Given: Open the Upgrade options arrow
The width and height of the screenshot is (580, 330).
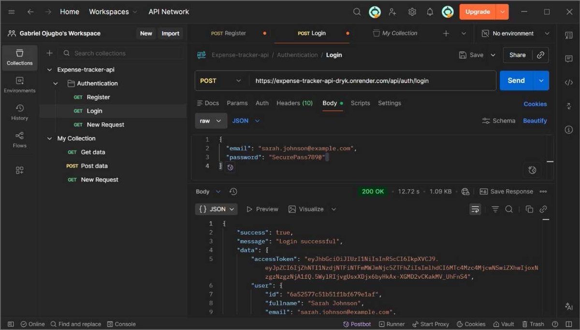Looking at the screenshot, I should pos(503,12).
